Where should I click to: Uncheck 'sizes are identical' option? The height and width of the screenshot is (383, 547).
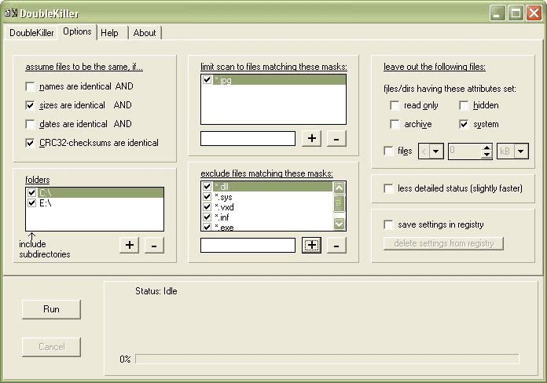point(31,105)
